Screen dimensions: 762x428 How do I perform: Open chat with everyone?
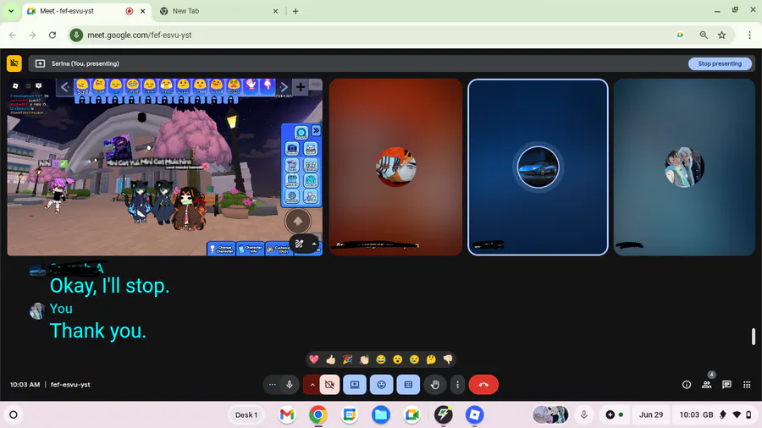727,385
